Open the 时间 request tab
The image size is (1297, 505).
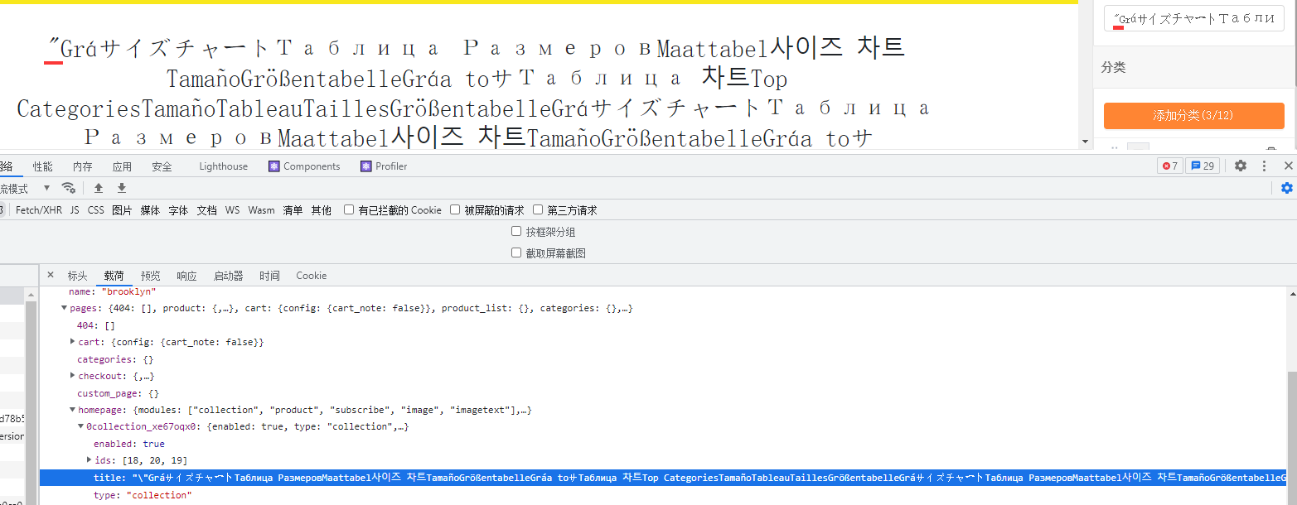[269, 276]
